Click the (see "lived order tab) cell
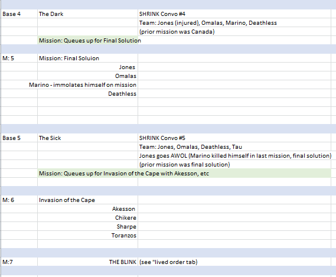This screenshot has width=336, height=277. pos(234,262)
